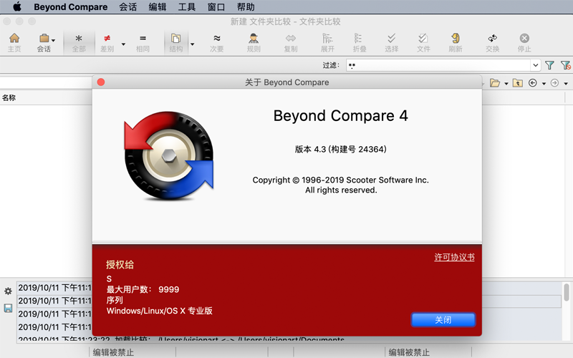Click the Stop (停止) toolbar icon
This screenshot has width=573, height=358.
click(524, 42)
